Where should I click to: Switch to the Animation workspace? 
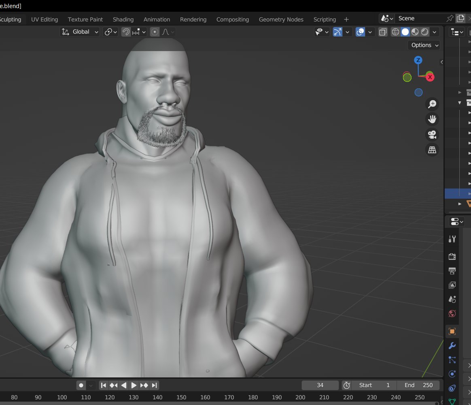tap(157, 19)
